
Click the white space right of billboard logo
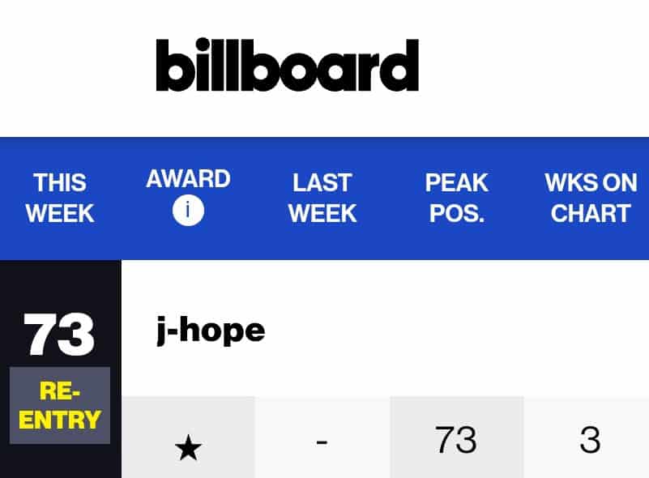click(x=535, y=66)
